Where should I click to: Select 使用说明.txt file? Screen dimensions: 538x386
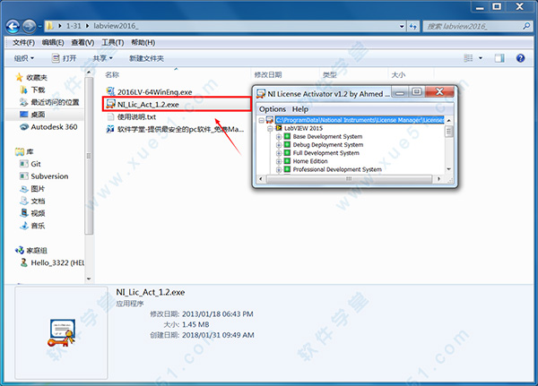point(132,117)
